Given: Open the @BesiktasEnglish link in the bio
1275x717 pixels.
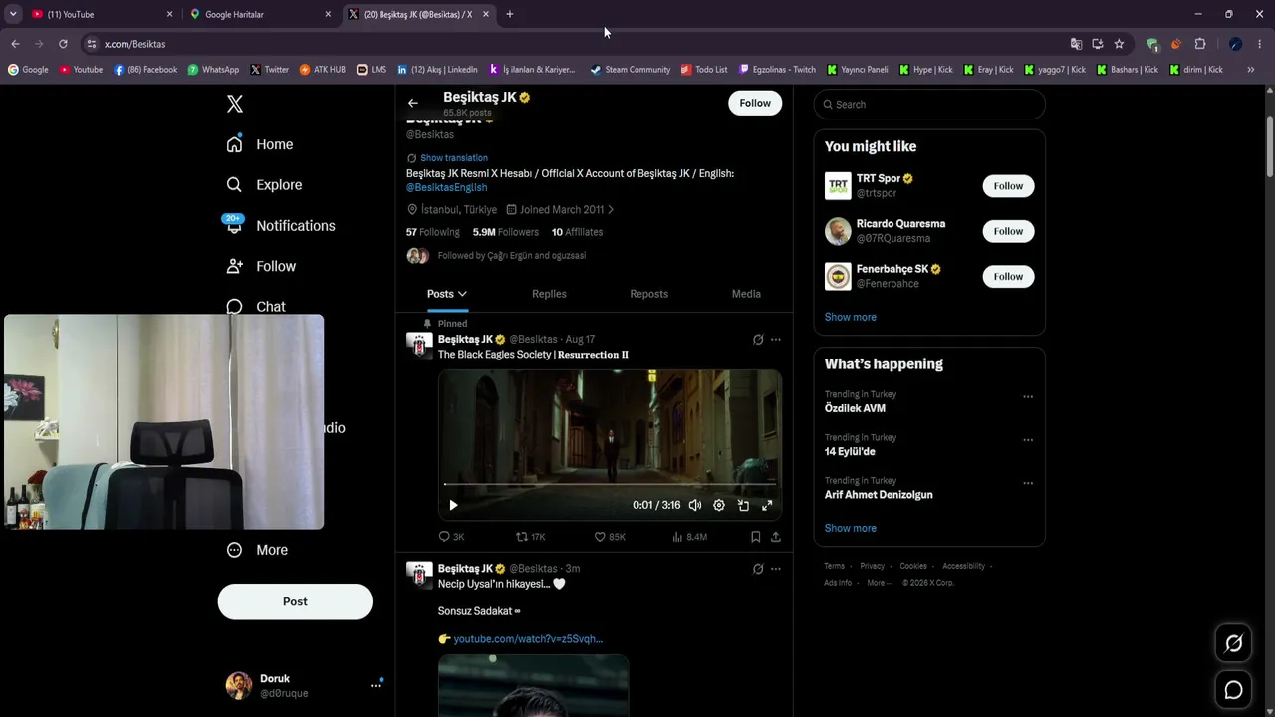Looking at the screenshot, I should (447, 187).
